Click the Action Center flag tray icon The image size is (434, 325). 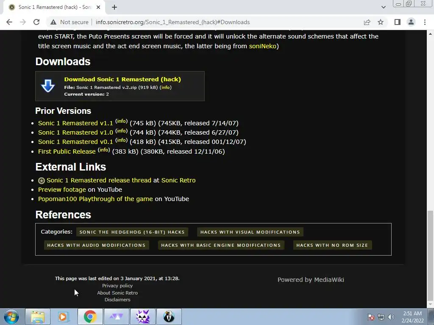point(370,317)
